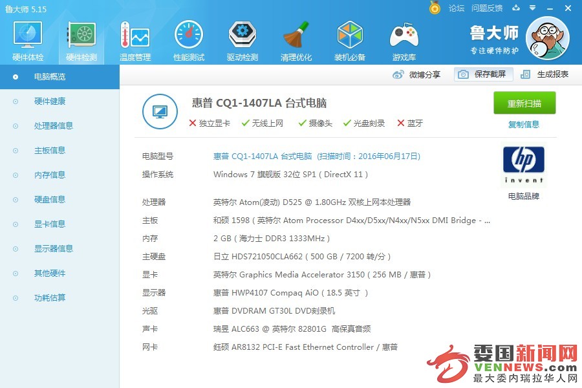Click the green 重新扫描 rescan button
The height and width of the screenshot is (388, 582).
click(524, 103)
